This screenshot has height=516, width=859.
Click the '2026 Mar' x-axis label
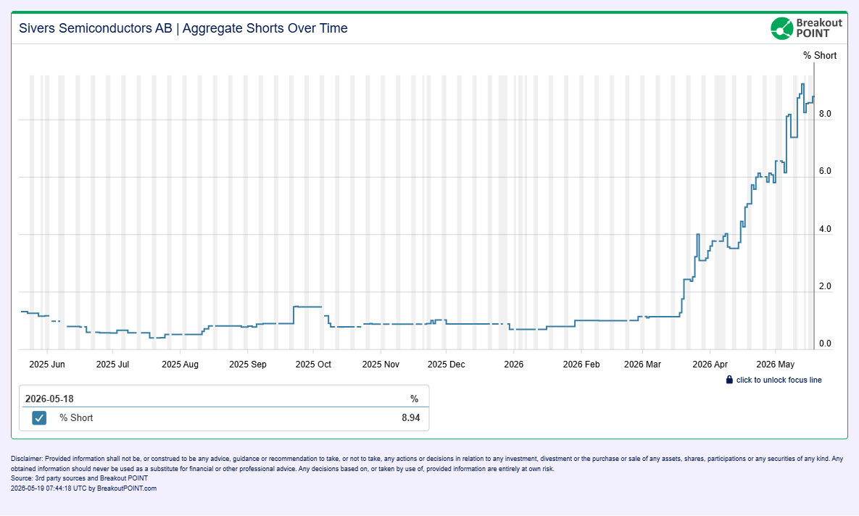(642, 365)
